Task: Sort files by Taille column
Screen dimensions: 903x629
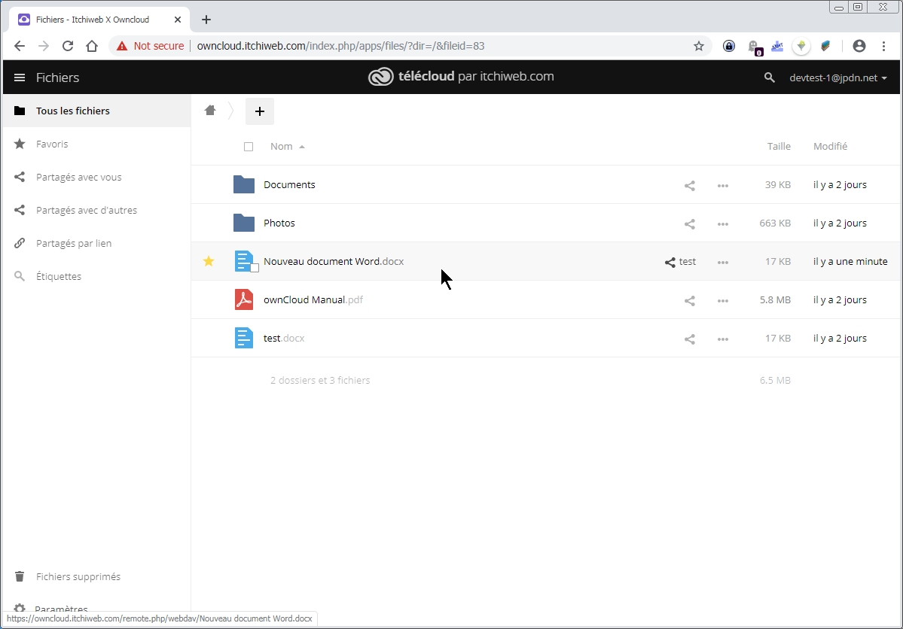Action: 779,146
